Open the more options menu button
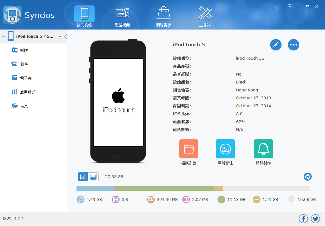325x226 pixels. pos(293,45)
